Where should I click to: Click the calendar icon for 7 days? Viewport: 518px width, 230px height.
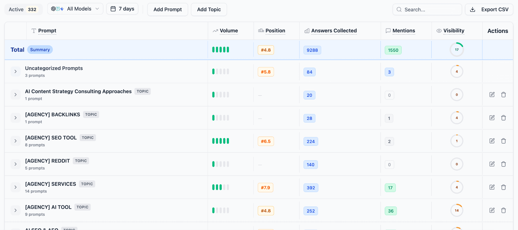tap(113, 9)
